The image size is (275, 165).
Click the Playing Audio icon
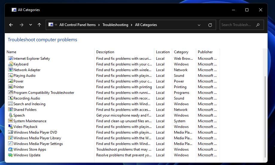click(x=10, y=76)
